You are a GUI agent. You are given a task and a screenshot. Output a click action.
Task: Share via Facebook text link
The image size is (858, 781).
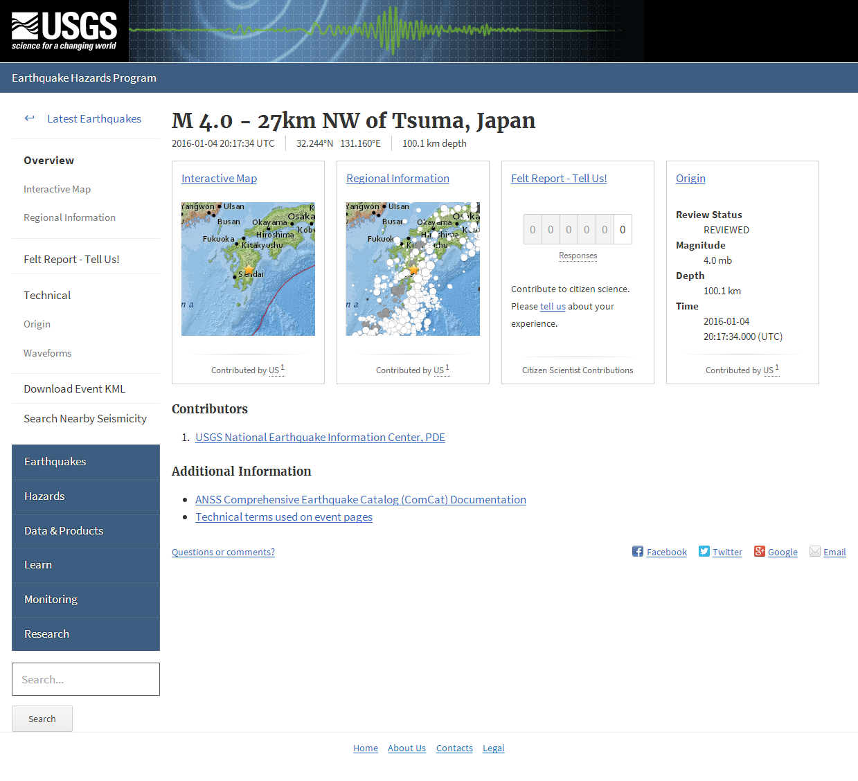pos(667,552)
